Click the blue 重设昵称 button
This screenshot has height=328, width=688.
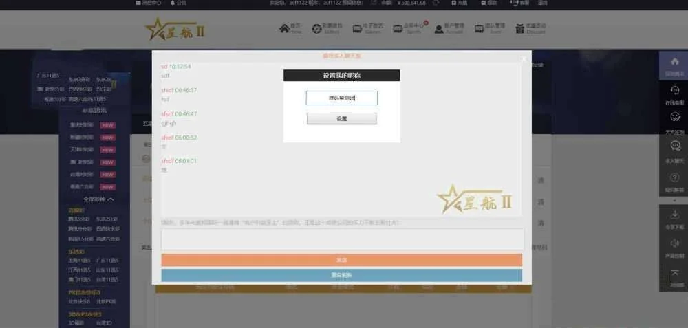pyautogui.click(x=341, y=275)
